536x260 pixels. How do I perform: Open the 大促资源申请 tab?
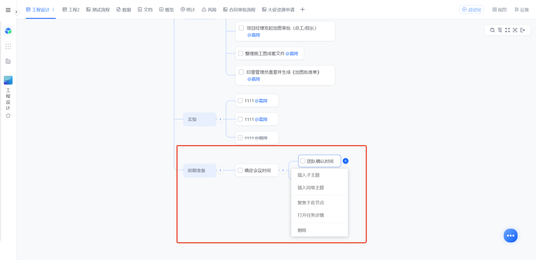pos(278,10)
